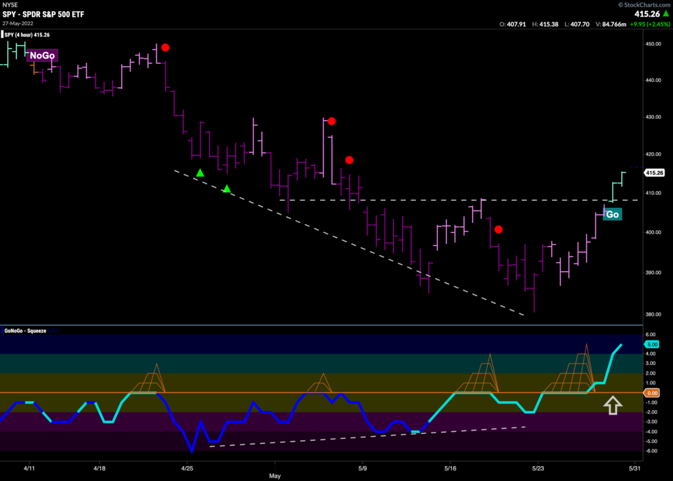Viewport: 673px width, 481px height.
Task: Select the red dot just under the 400 level
Action: tap(498, 230)
